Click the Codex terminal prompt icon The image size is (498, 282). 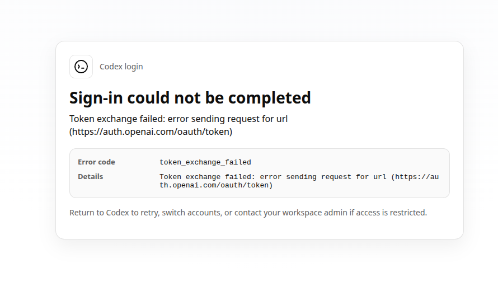(x=81, y=67)
